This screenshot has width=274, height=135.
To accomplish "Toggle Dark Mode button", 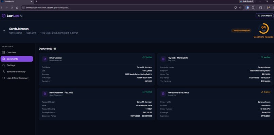I will tap(264, 16).
